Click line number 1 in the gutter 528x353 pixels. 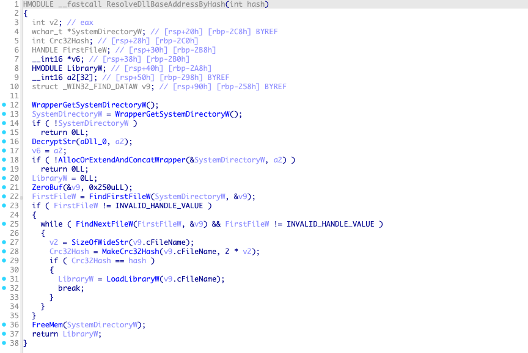click(16, 4)
